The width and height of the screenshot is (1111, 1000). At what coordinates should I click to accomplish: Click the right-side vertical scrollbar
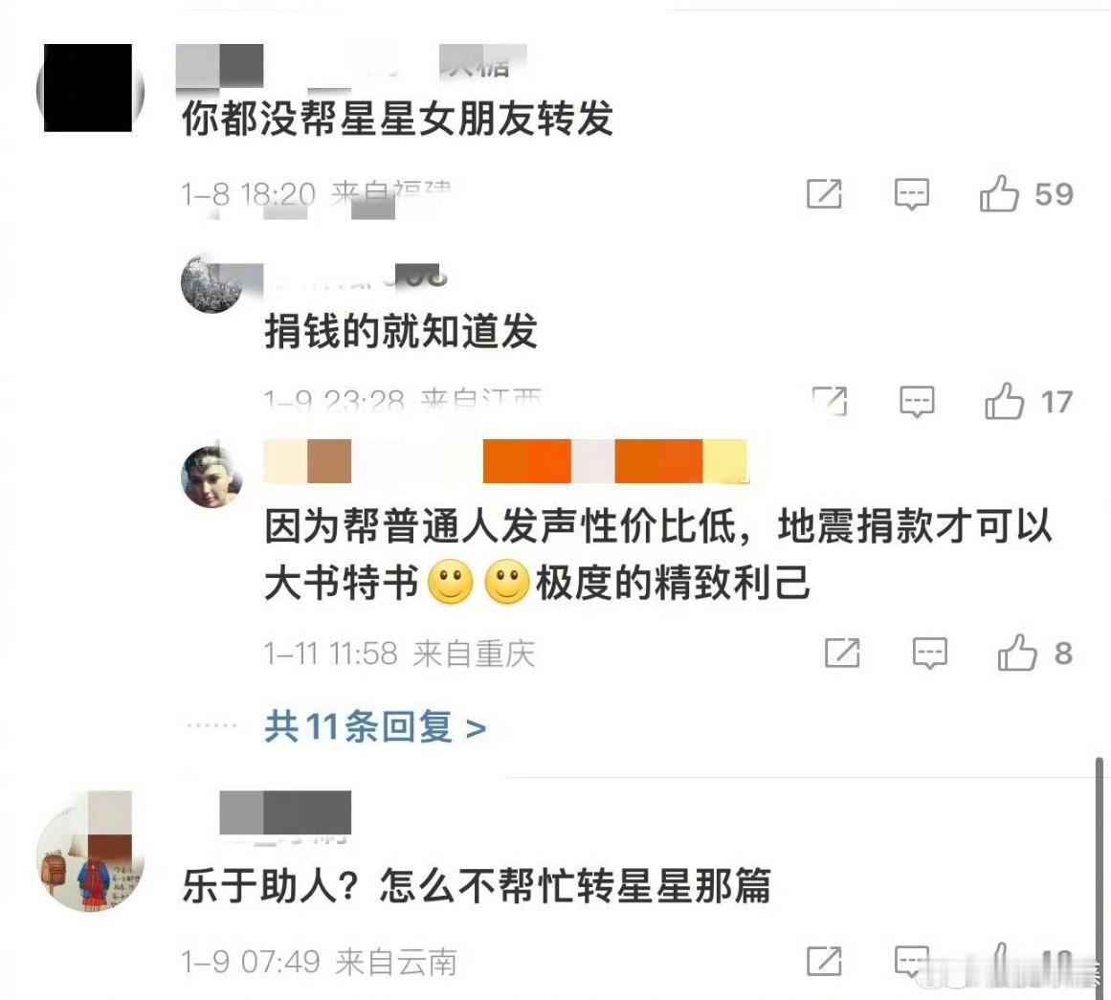click(1099, 868)
